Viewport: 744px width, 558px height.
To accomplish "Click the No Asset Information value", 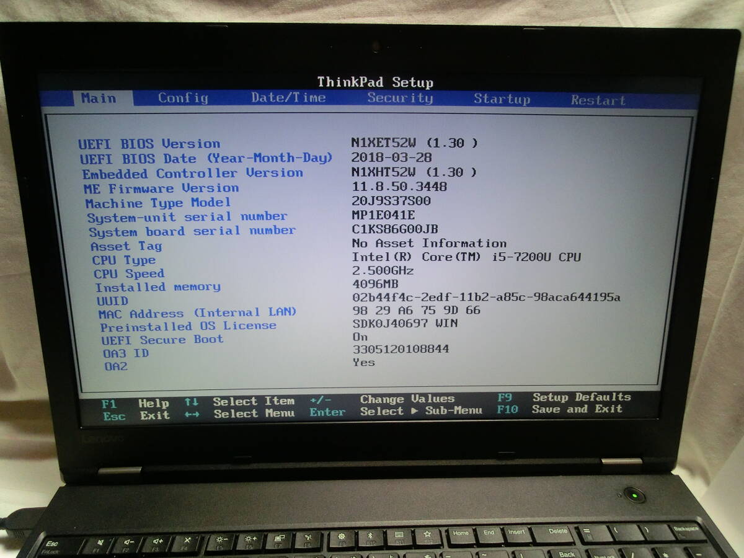I will pos(429,244).
